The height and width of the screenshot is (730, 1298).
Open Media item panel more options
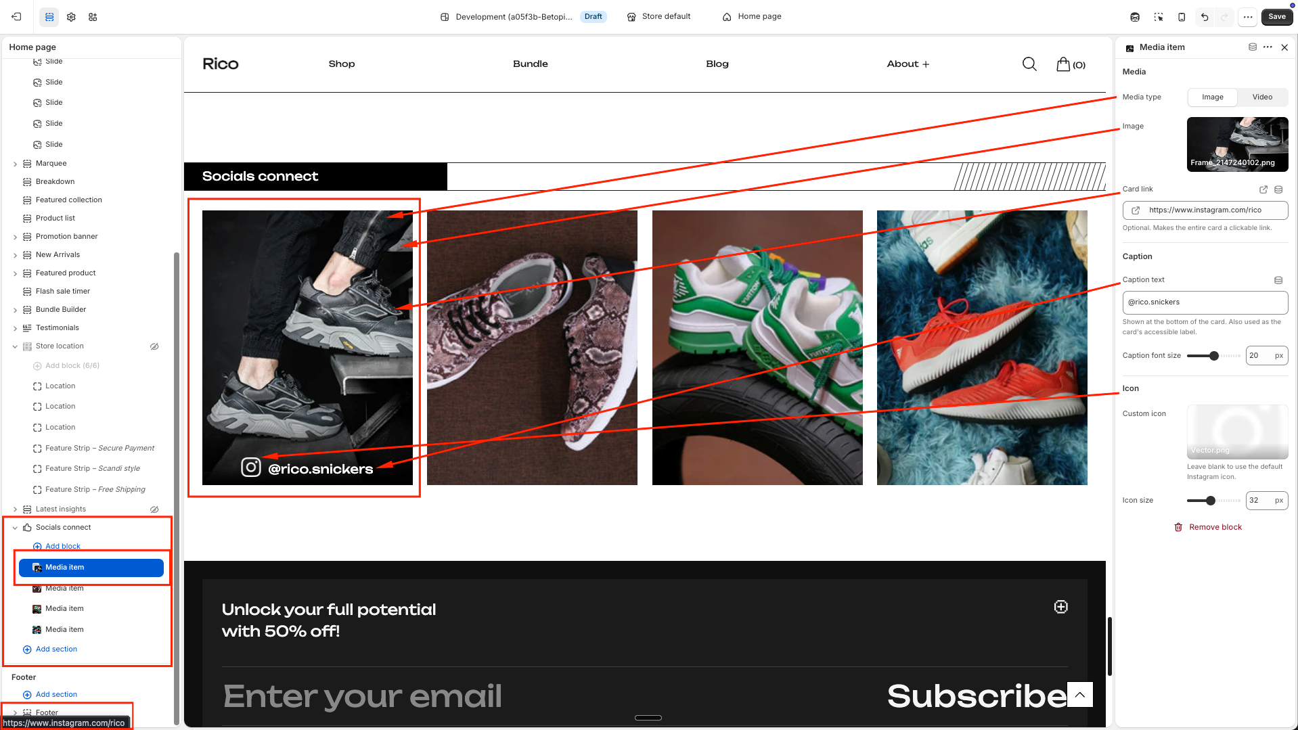[1268, 47]
